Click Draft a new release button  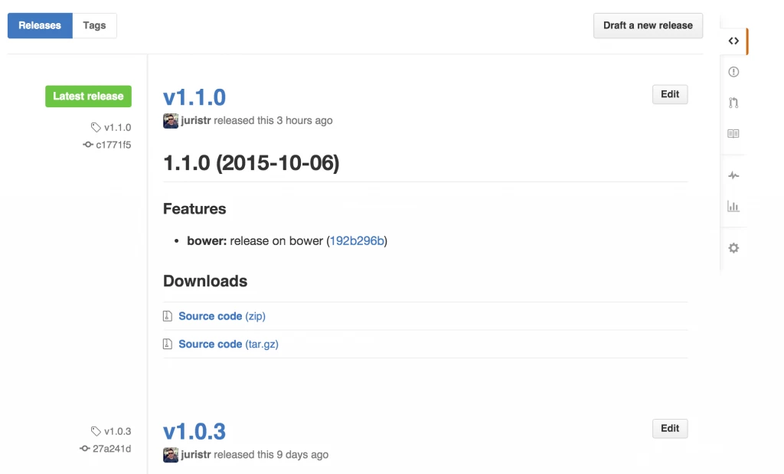coord(648,25)
